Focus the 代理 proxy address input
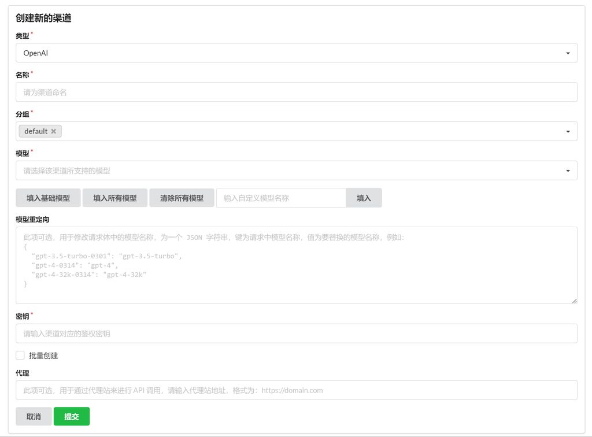 (296, 390)
